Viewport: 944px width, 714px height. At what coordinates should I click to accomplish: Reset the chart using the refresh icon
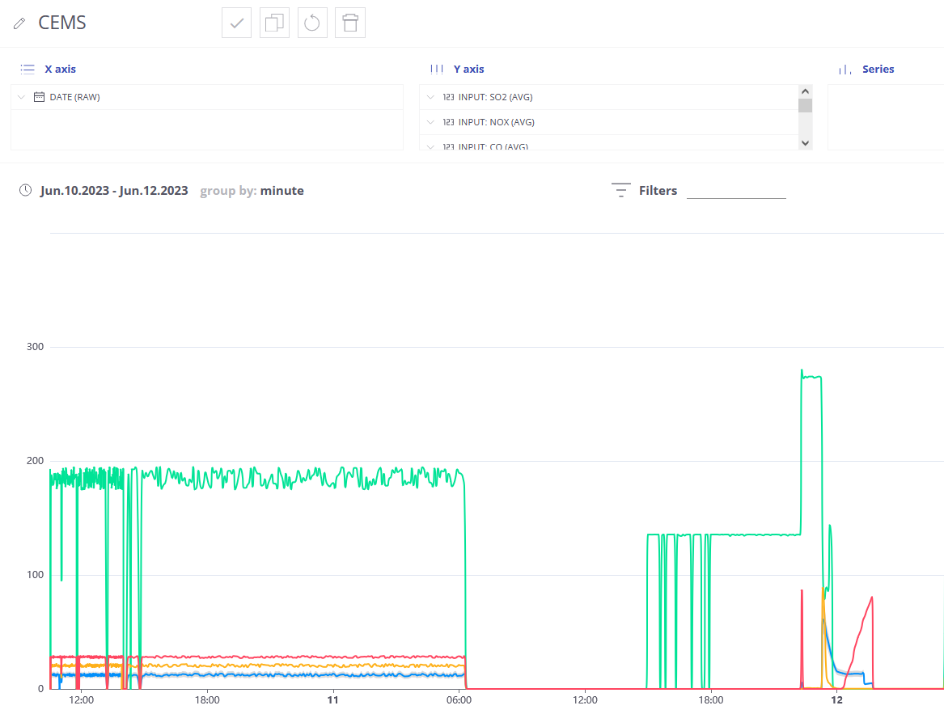click(x=312, y=23)
